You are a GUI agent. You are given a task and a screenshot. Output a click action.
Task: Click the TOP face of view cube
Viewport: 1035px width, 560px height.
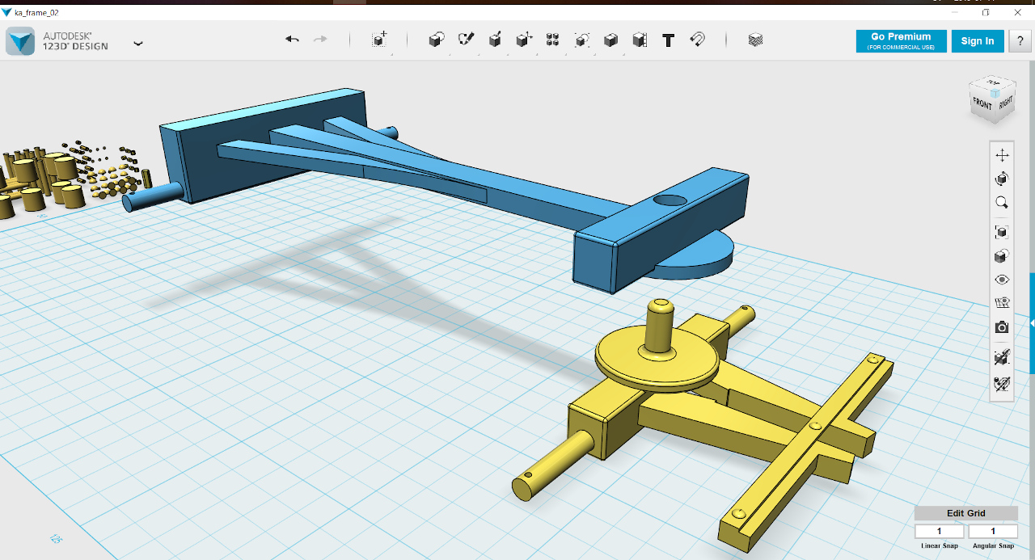(x=994, y=83)
